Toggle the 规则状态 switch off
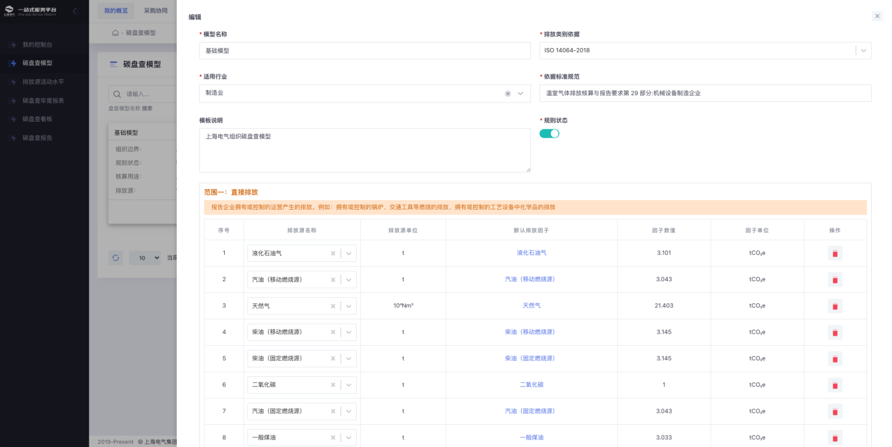This screenshot has width=892, height=447. 549,134
